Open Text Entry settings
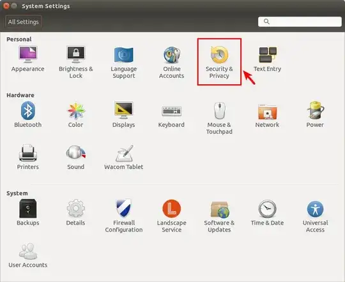Image resolution: width=345 pixels, height=282 pixels. click(x=267, y=59)
